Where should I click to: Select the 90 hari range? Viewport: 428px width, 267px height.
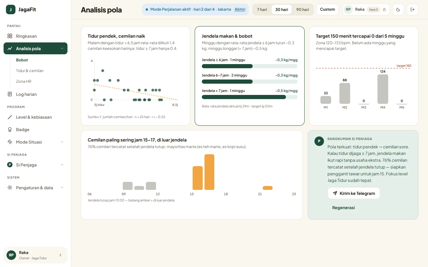303,9
